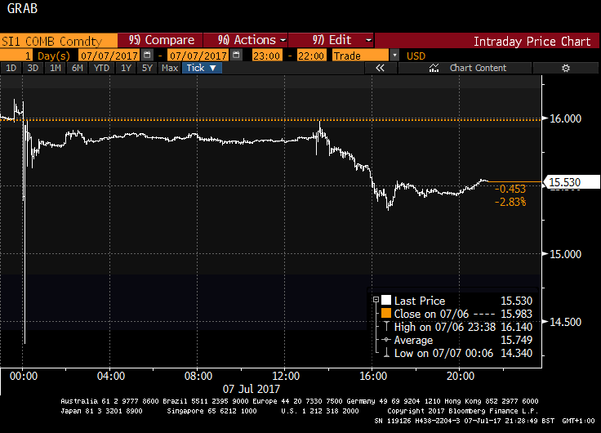The image size is (601, 433).
Task: Click the Low marker icon in legend
Action: [386, 352]
